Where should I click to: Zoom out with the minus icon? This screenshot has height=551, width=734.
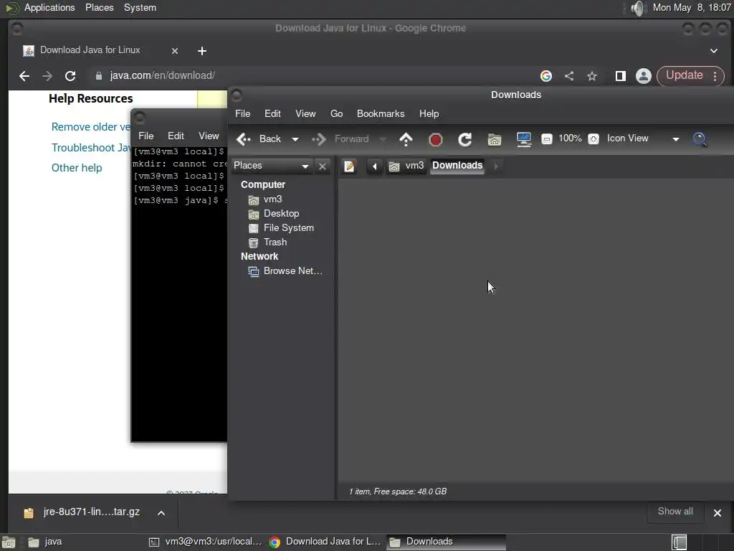[546, 139]
